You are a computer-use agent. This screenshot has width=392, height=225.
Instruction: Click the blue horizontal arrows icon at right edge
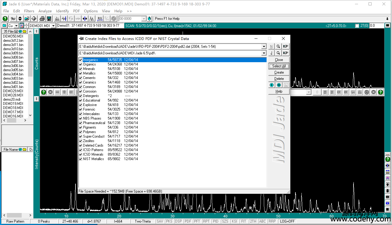pyautogui.click(x=388, y=203)
